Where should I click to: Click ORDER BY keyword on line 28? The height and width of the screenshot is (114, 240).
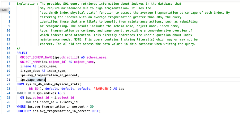pos(24,111)
